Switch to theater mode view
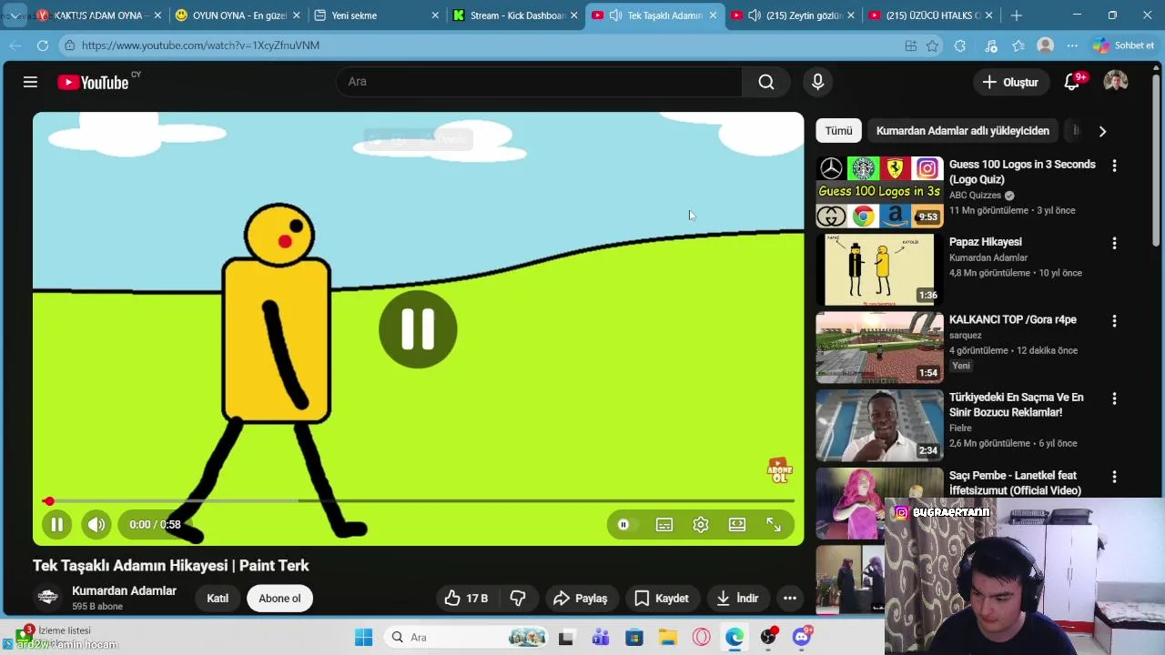This screenshot has height=655, width=1165. (737, 525)
